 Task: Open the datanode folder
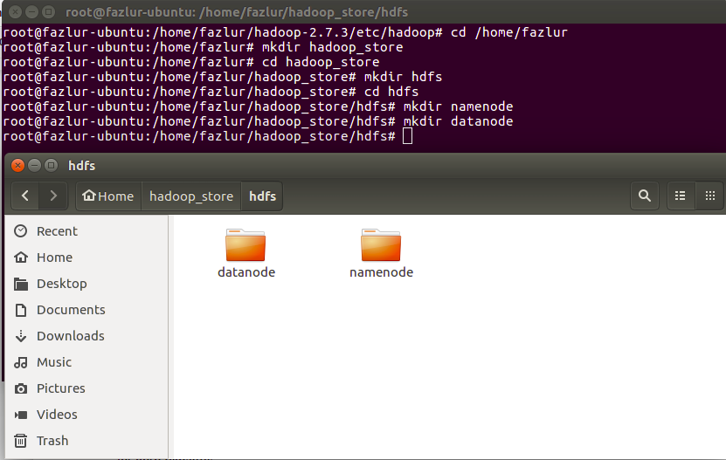245,253
